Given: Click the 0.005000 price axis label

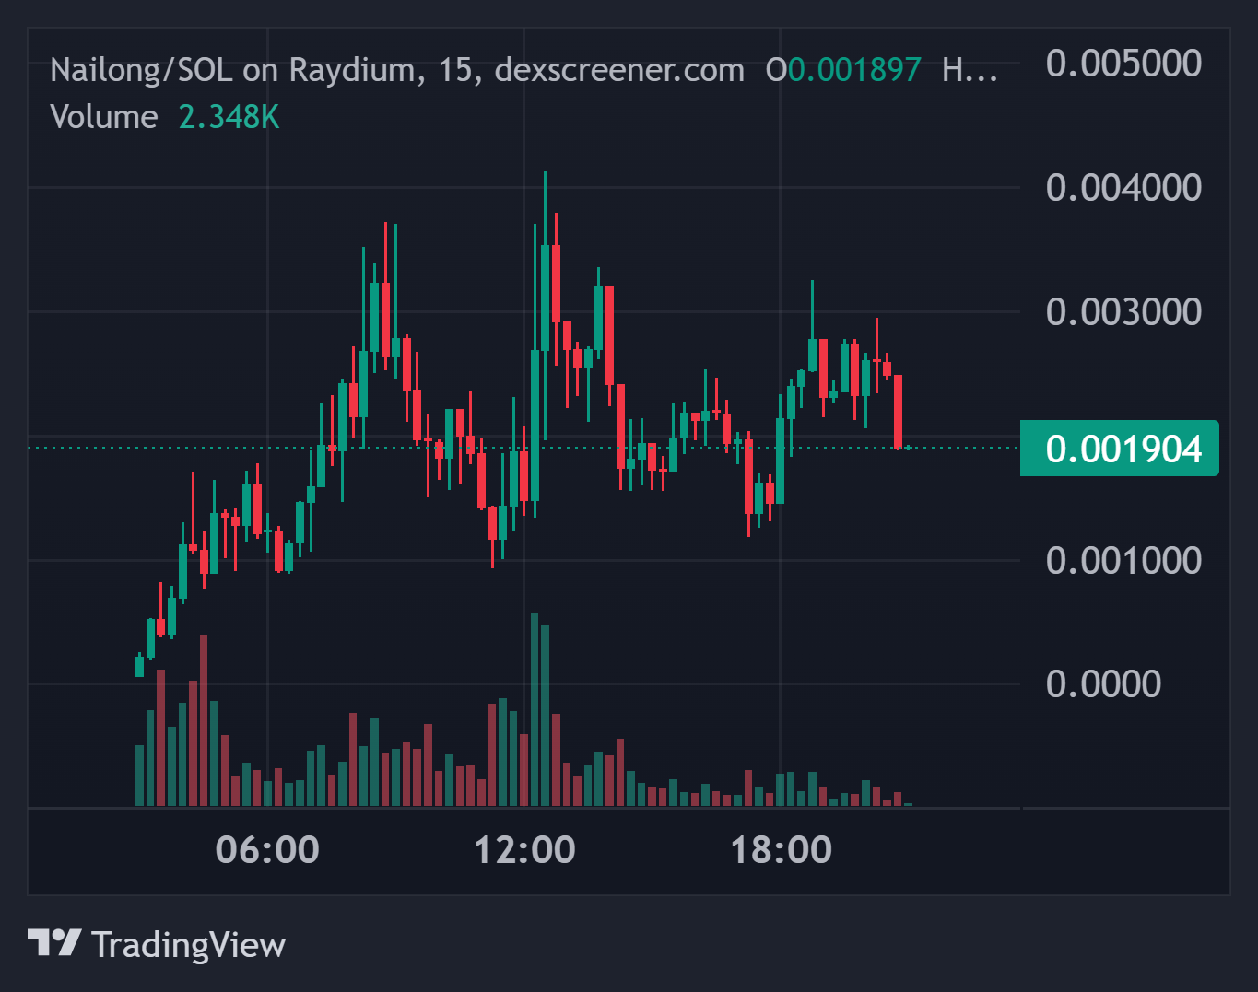Looking at the screenshot, I should (1123, 64).
